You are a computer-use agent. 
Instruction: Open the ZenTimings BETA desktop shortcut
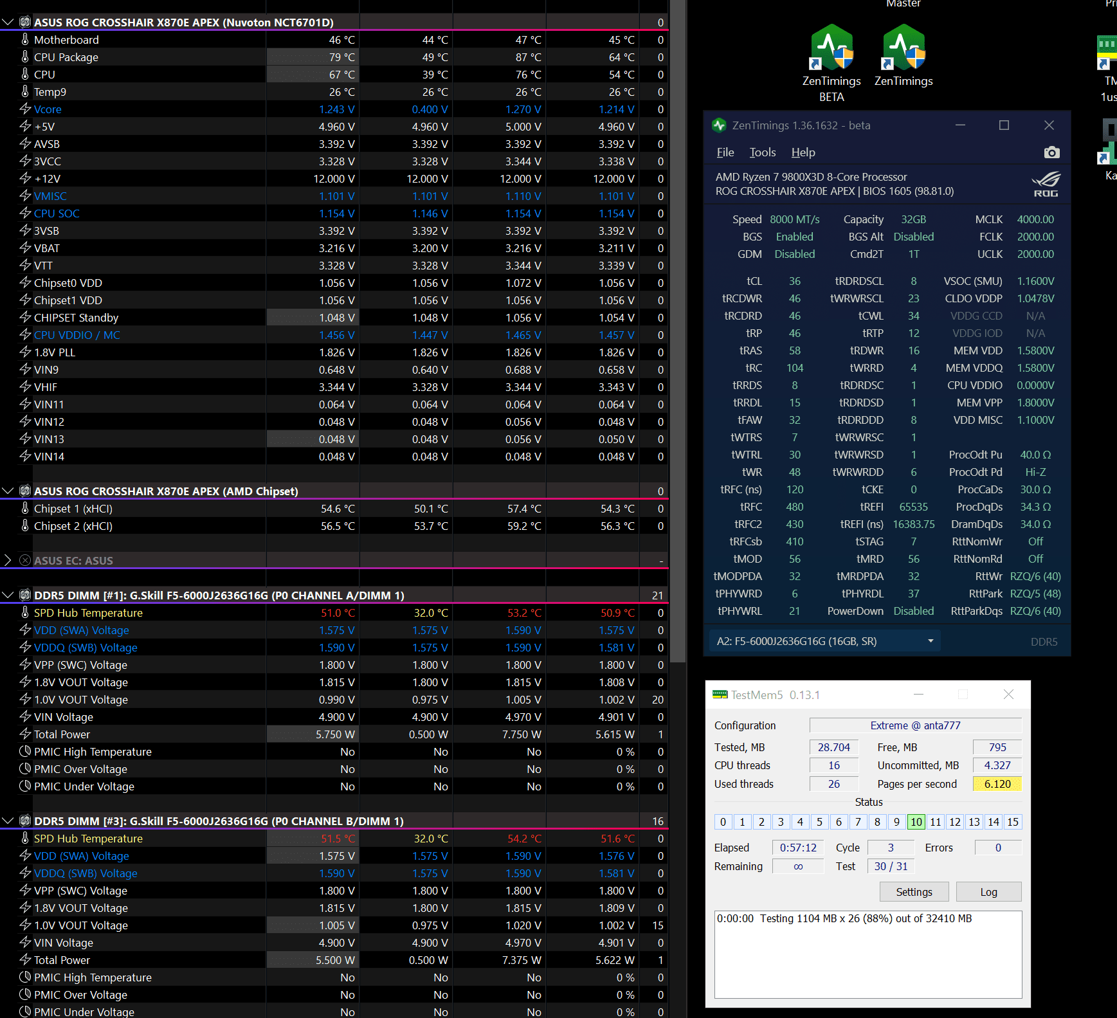click(x=831, y=63)
